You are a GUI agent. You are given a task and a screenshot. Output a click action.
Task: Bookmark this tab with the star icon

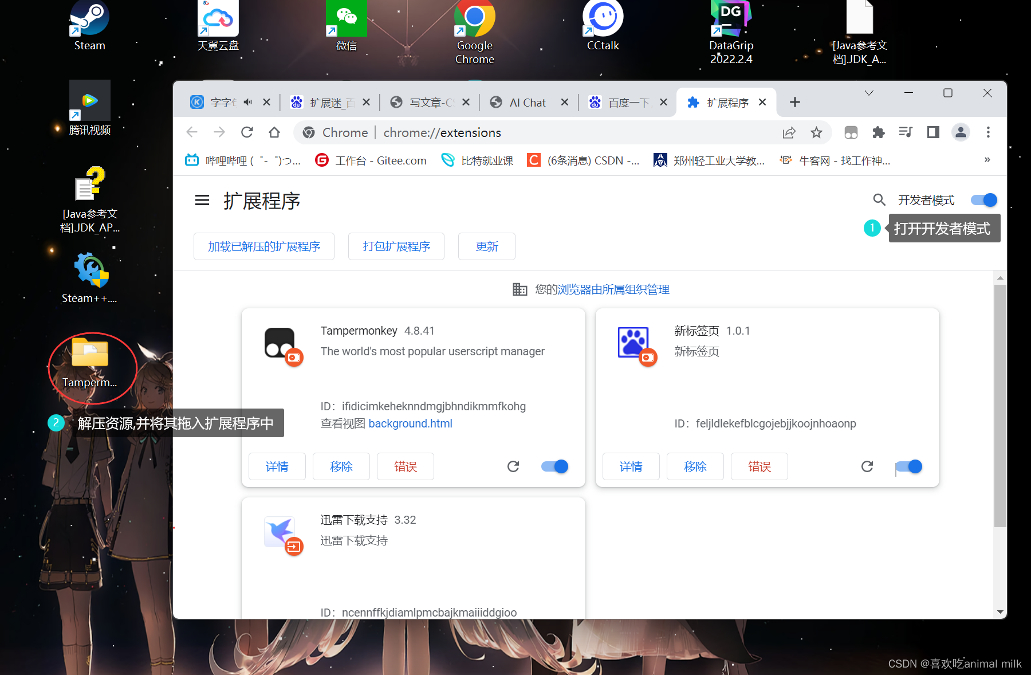(816, 133)
